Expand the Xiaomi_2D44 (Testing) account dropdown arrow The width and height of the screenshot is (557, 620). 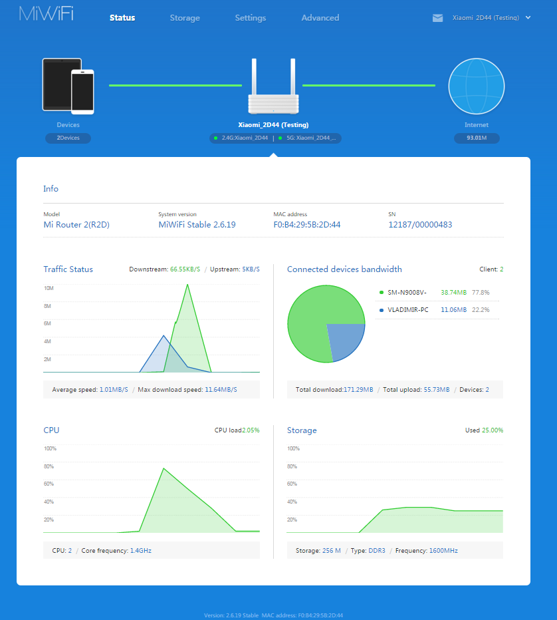(x=528, y=18)
